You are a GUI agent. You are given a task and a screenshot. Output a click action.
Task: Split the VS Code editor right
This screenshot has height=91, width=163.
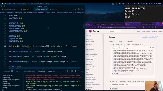click(x=79, y=9)
